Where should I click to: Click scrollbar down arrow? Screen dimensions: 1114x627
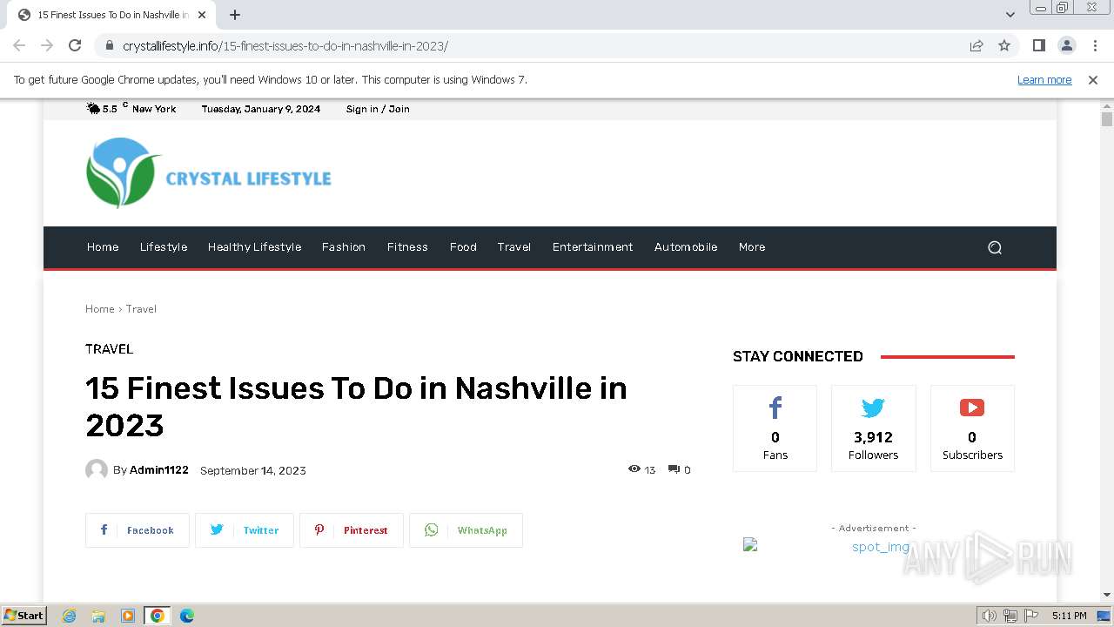coord(1107,596)
